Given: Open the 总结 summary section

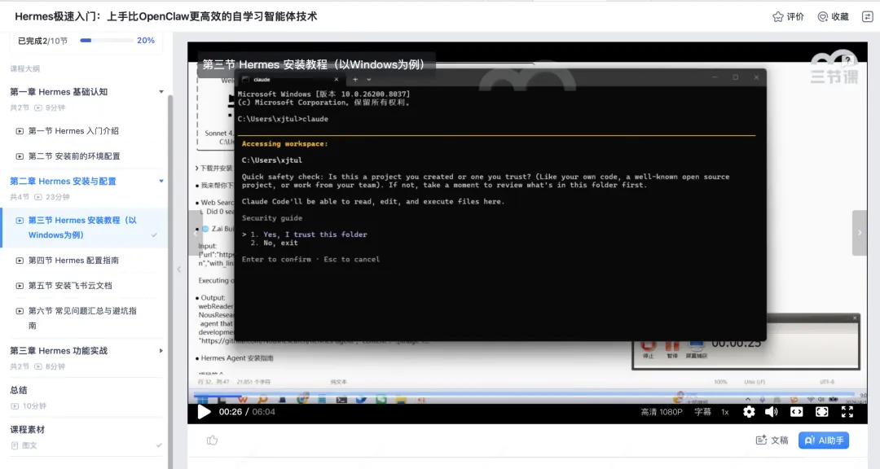Looking at the screenshot, I should click(19, 390).
